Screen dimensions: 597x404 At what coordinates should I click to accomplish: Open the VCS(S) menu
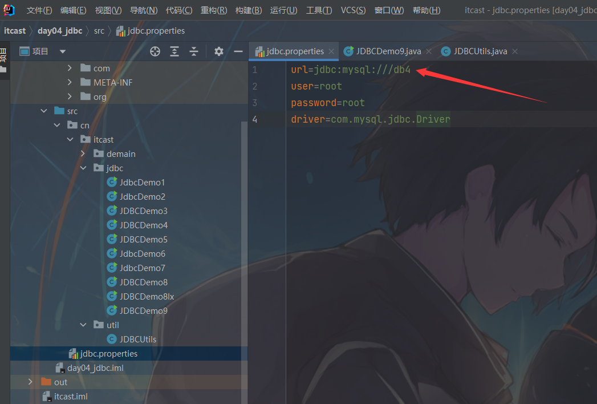[x=353, y=10]
